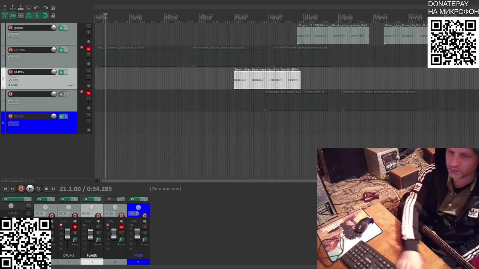Solo the RP355 track S button
The image size is (479, 269).
(88, 121)
